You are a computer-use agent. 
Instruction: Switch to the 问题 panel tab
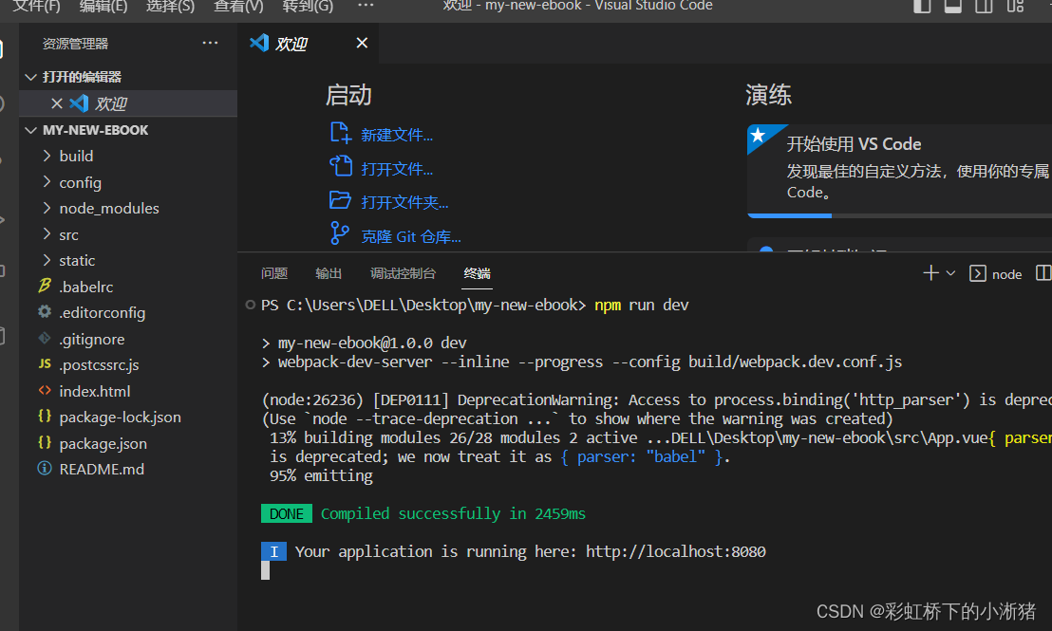pyautogui.click(x=274, y=273)
